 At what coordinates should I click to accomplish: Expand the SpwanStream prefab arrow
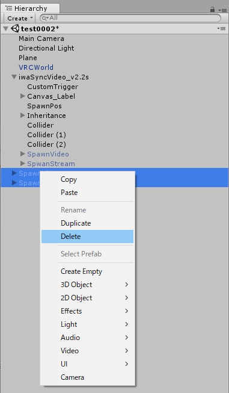pyautogui.click(x=22, y=164)
